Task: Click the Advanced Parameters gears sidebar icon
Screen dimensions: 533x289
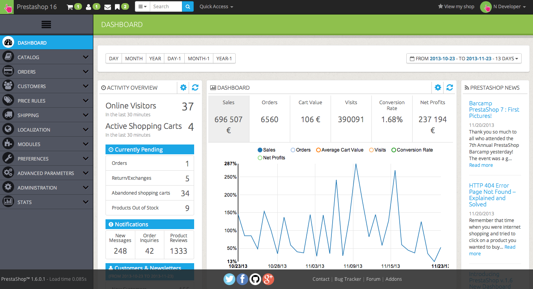Action: click(x=8, y=173)
